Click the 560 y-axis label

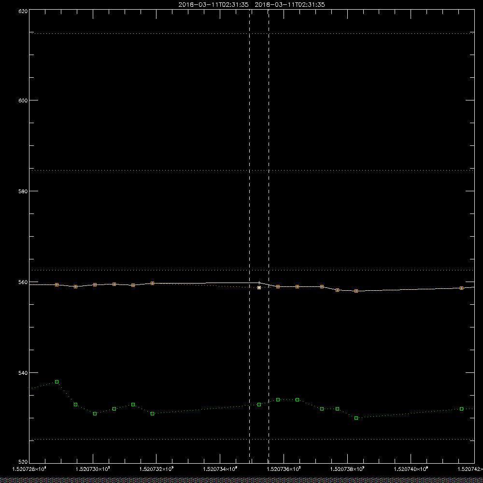[23, 282]
